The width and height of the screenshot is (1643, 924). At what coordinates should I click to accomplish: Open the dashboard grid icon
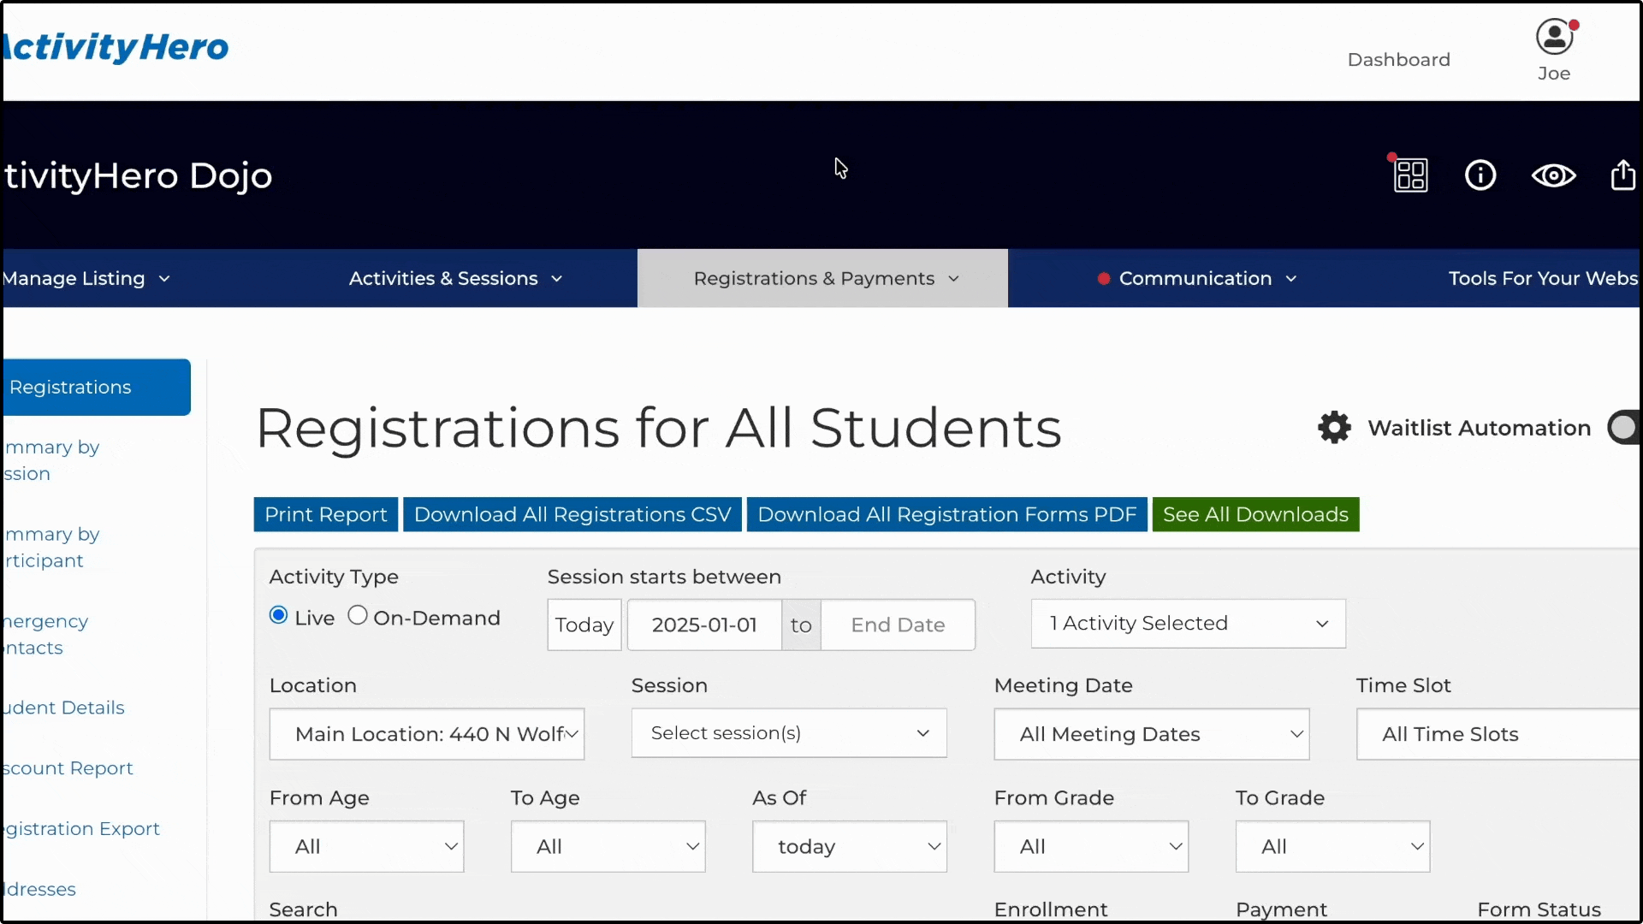coord(1410,175)
